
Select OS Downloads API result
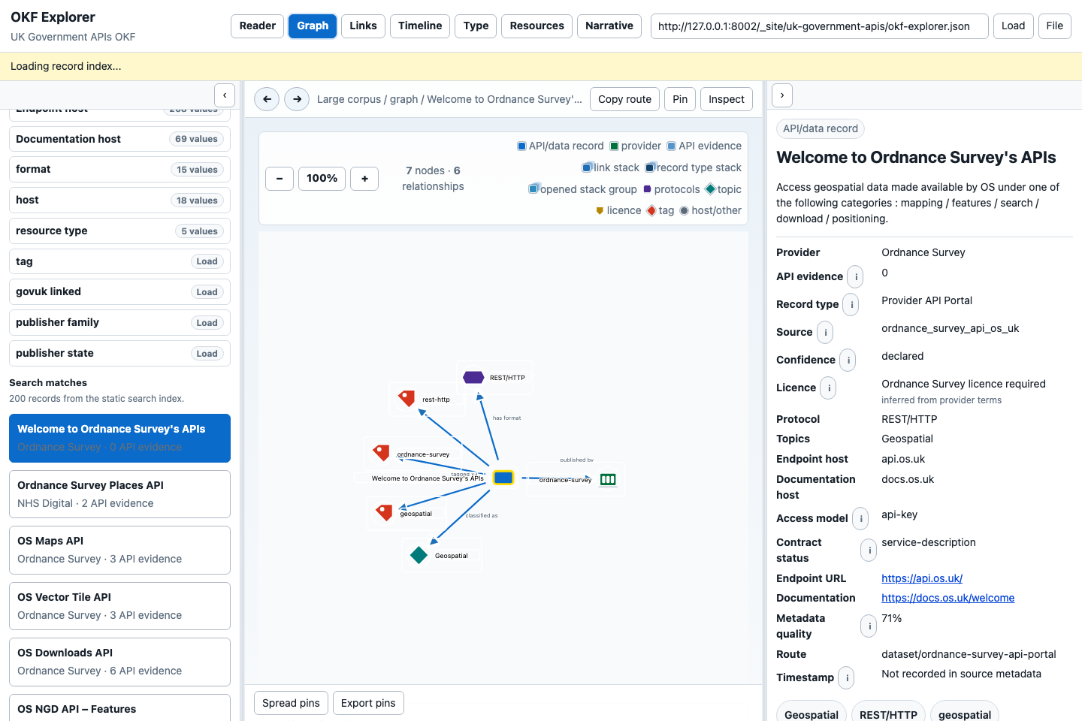click(120, 662)
